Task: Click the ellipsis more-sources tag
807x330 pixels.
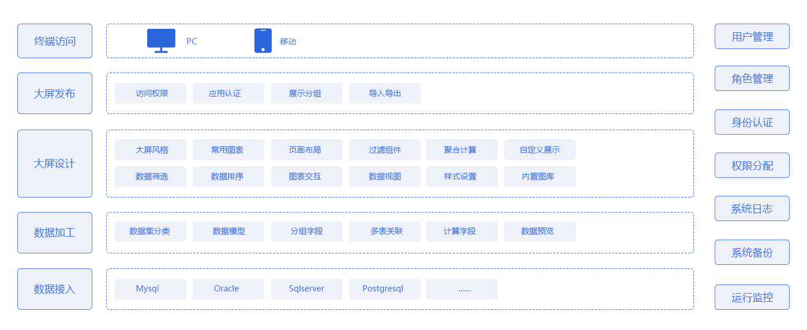Action: [x=462, y=289]
